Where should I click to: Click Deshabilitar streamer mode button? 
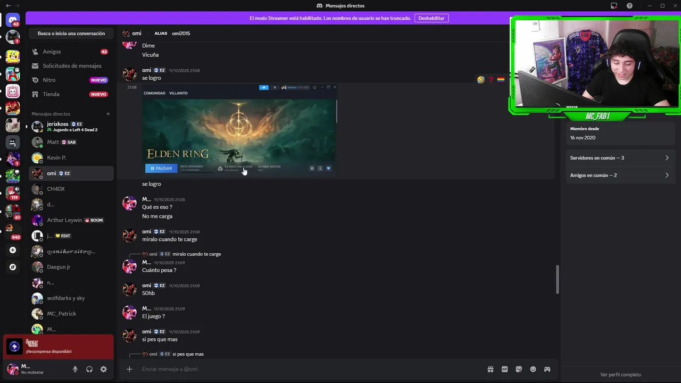pyautogui.click(x=431, y=18)
